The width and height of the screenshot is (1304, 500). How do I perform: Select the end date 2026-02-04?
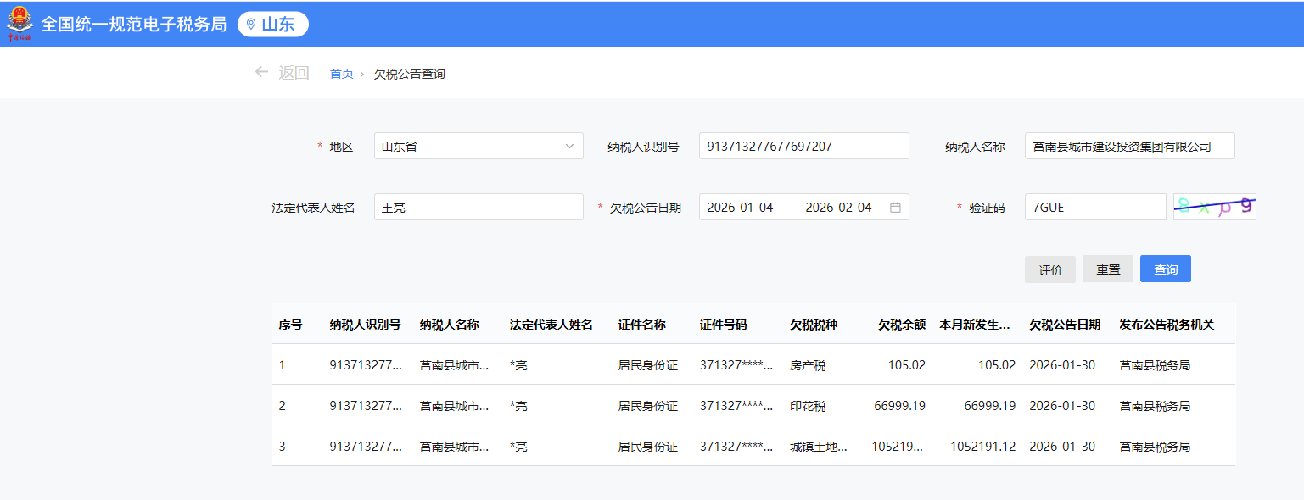point(838,207)
